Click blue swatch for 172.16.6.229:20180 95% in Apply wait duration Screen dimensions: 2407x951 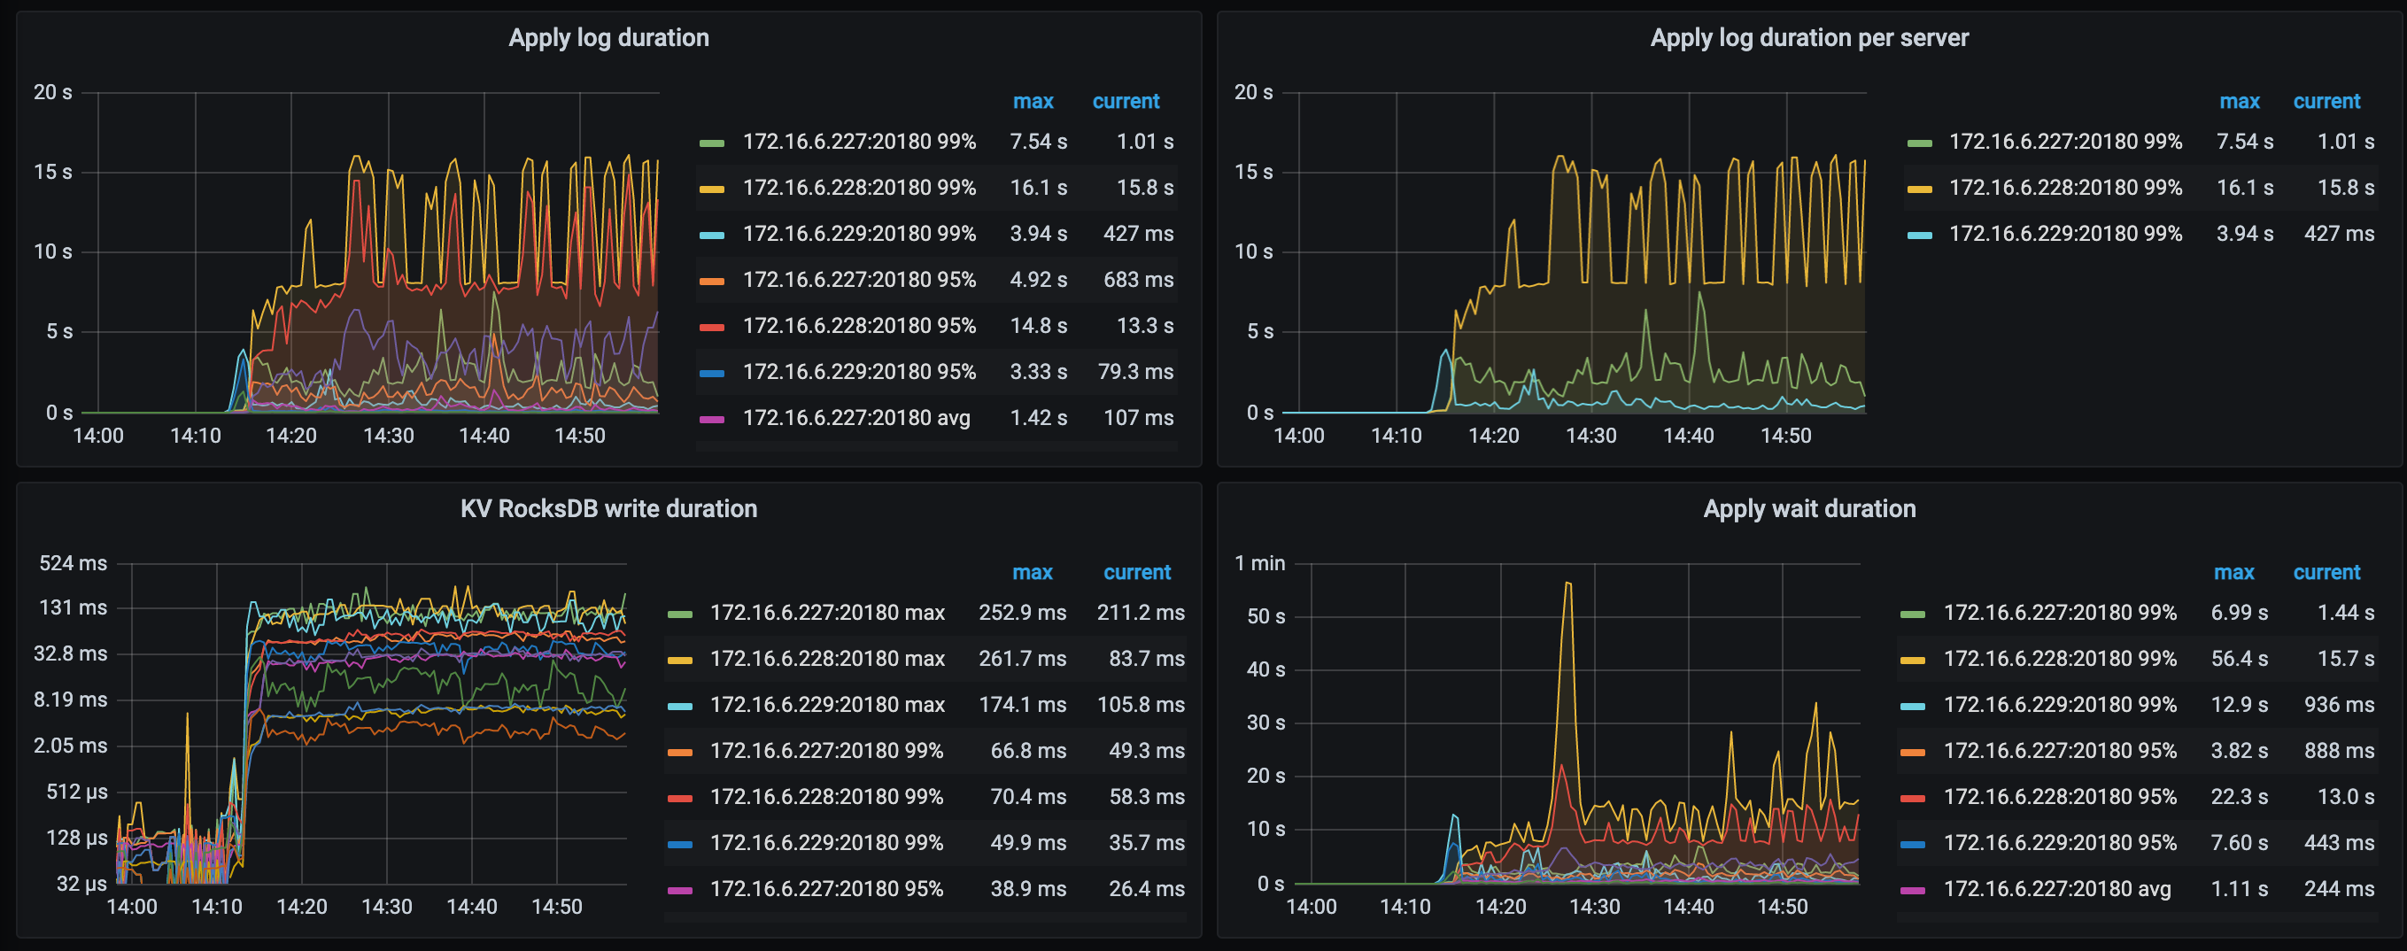tap(1913, 845)
